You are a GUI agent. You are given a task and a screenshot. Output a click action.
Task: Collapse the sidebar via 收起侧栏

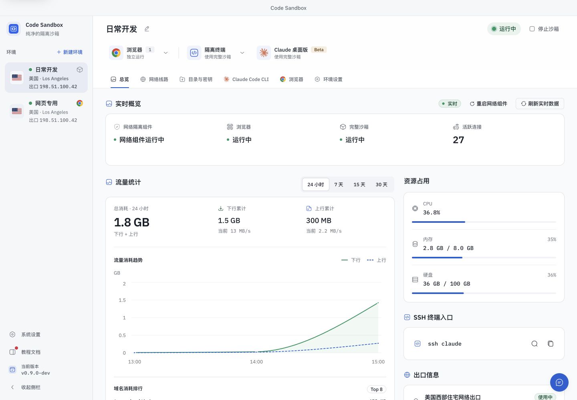click(26, 387)
